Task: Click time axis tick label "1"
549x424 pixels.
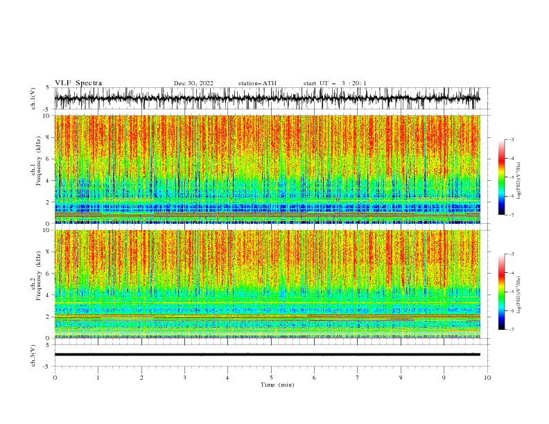Action: pyautogui.click(x=98, y=378)
